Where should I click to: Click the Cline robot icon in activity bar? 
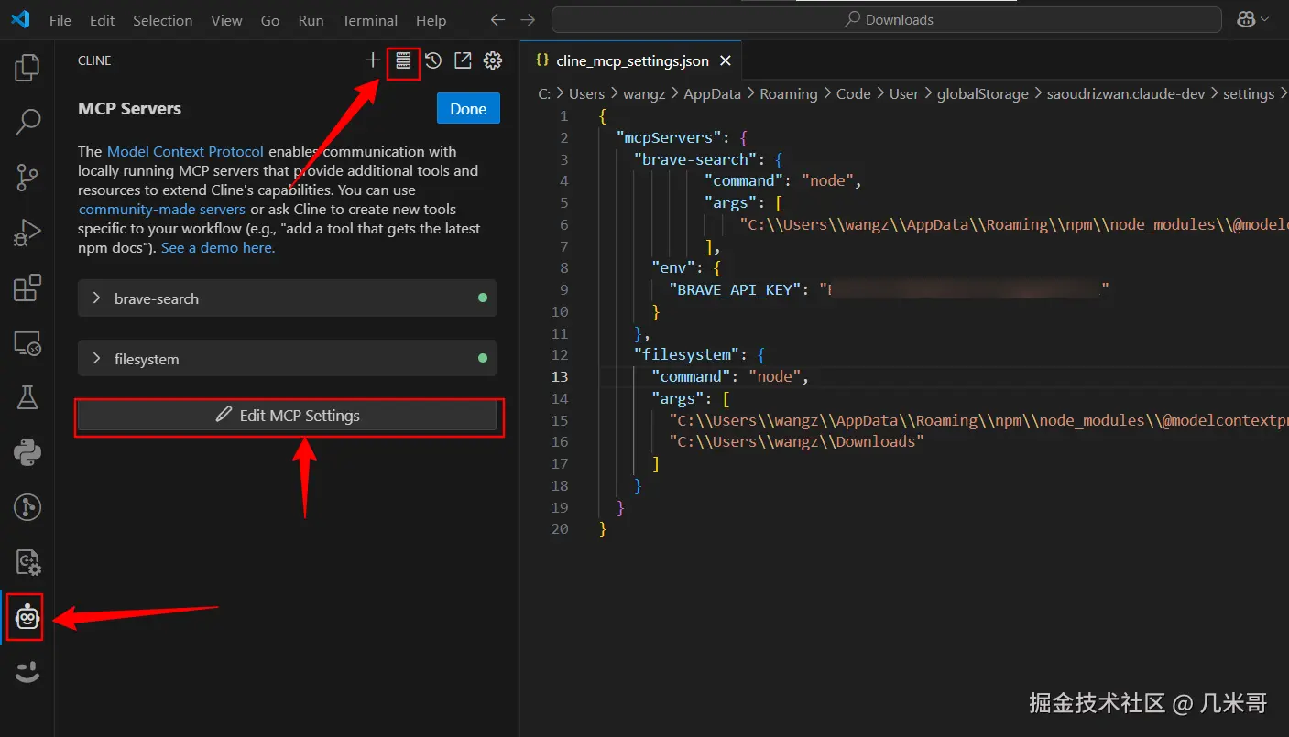[x=27, y=619]
